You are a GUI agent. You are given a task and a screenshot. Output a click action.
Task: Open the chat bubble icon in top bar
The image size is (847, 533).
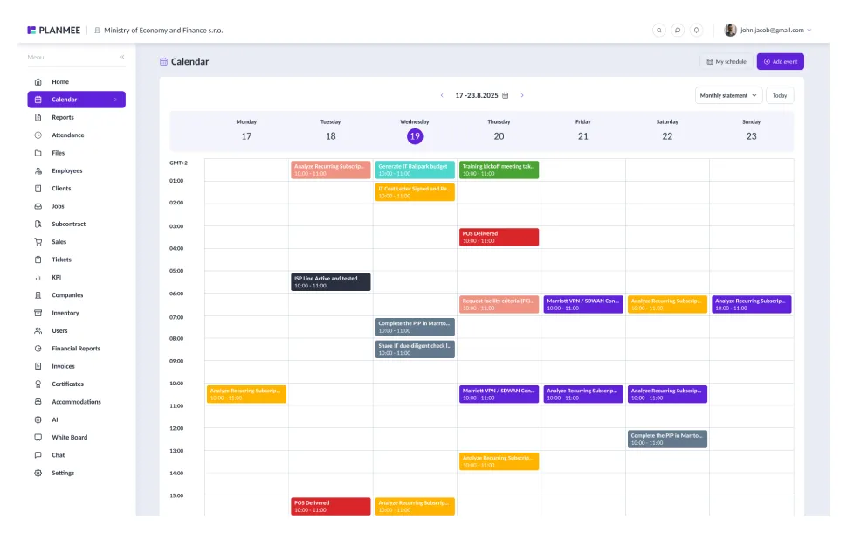pyautogui.click(x=678, y=31)
